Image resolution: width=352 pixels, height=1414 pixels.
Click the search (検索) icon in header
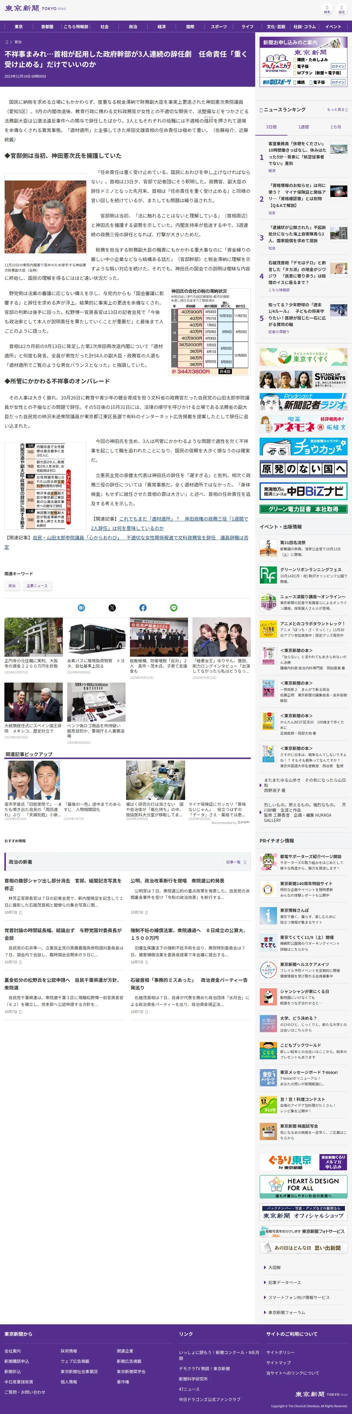[327, 9]
